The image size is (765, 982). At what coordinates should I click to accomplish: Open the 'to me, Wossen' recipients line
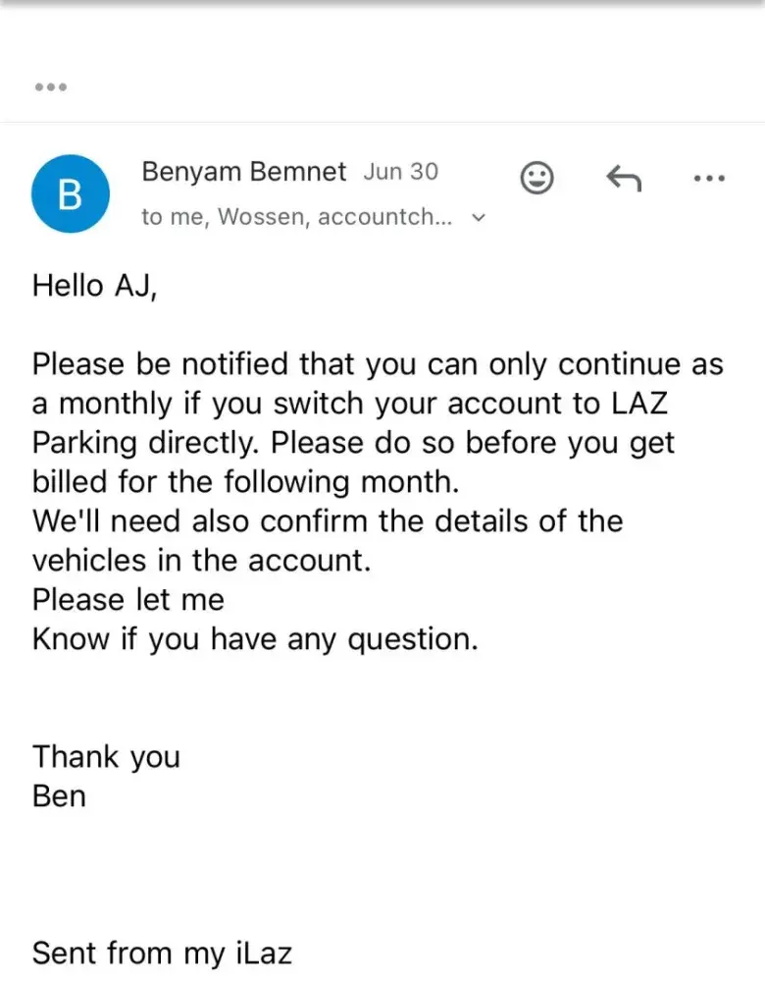(296, 217)
